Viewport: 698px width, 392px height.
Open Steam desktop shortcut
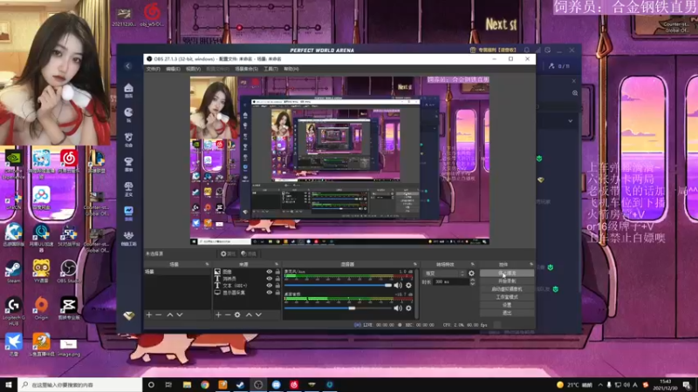pos(13,272)
